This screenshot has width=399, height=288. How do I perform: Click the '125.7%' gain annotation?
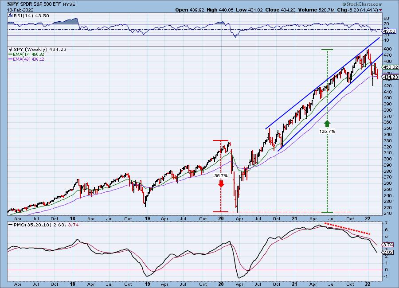tap(327, 131)
